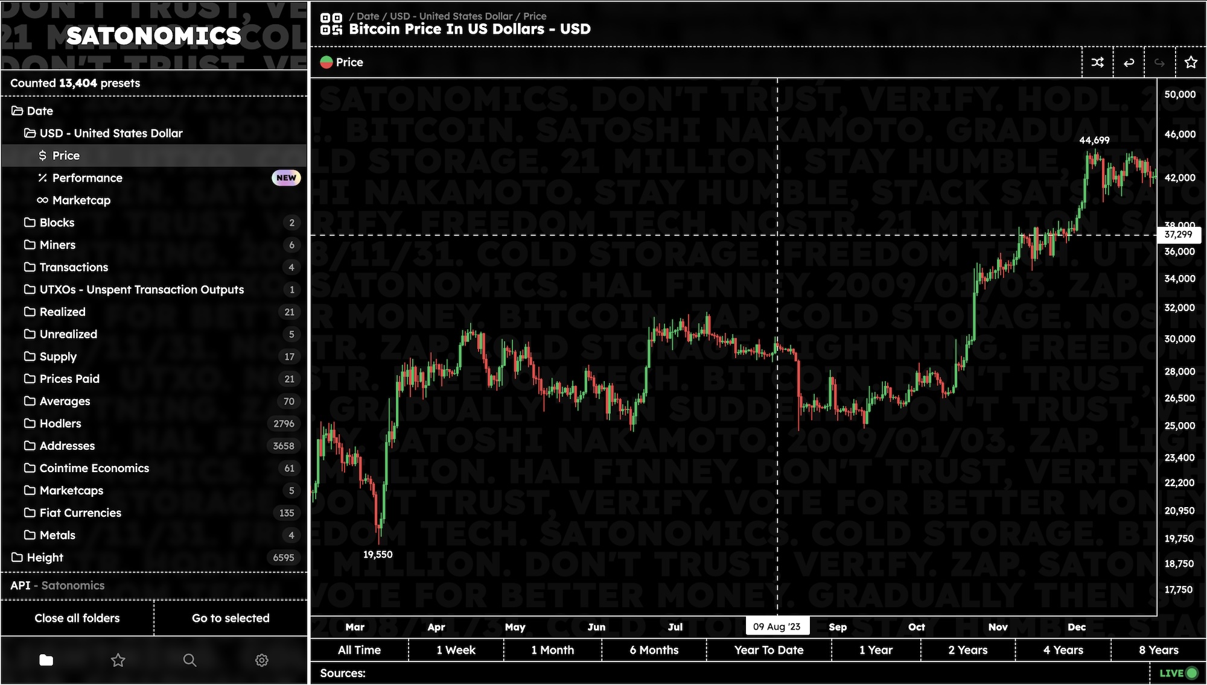Expand the Blocks folder
The image size is (1207, 685).
(x=154, y=223)
